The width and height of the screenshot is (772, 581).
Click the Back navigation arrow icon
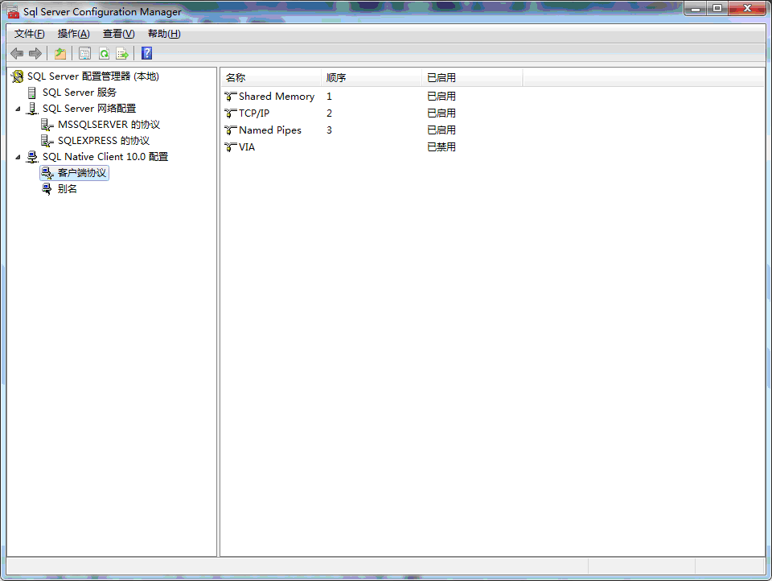[x=17, y=53]
